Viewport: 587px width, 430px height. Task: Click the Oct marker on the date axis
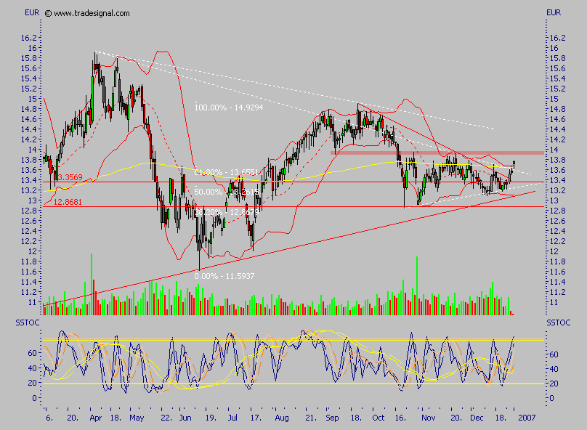(x=378, y=419)
